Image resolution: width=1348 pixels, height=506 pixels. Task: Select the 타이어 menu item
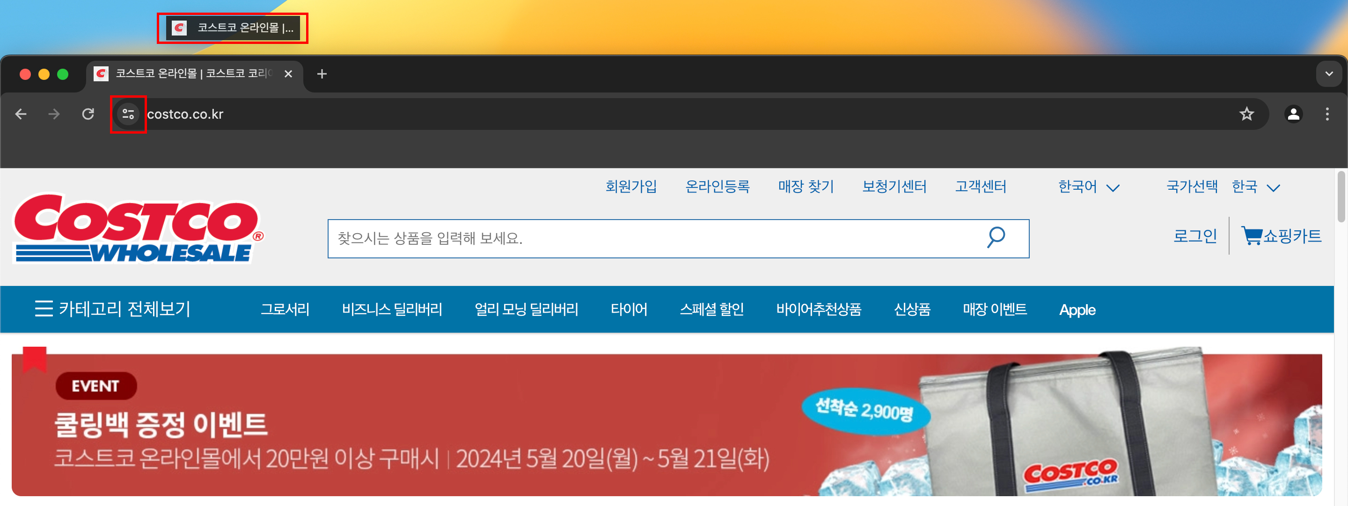click(x=629, y=309)
